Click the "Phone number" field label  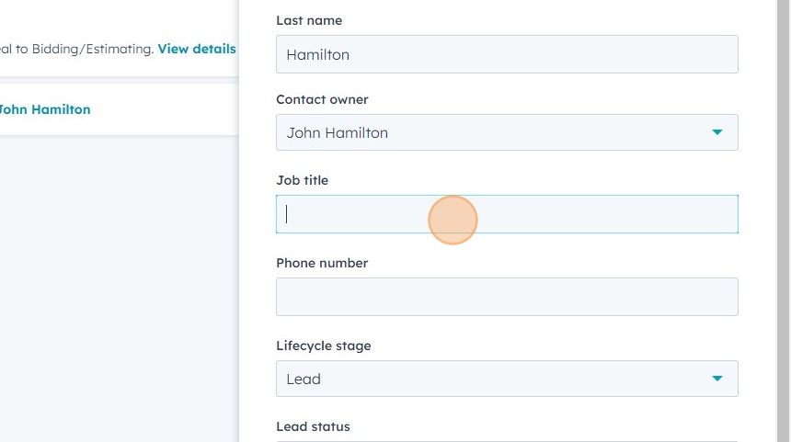tap(322, 263)
